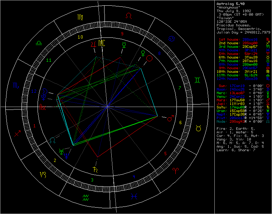The image size is (272, 214).
Task: Click the yellow Capricorn glyph on the outer wheel
Action: point(43,175)
